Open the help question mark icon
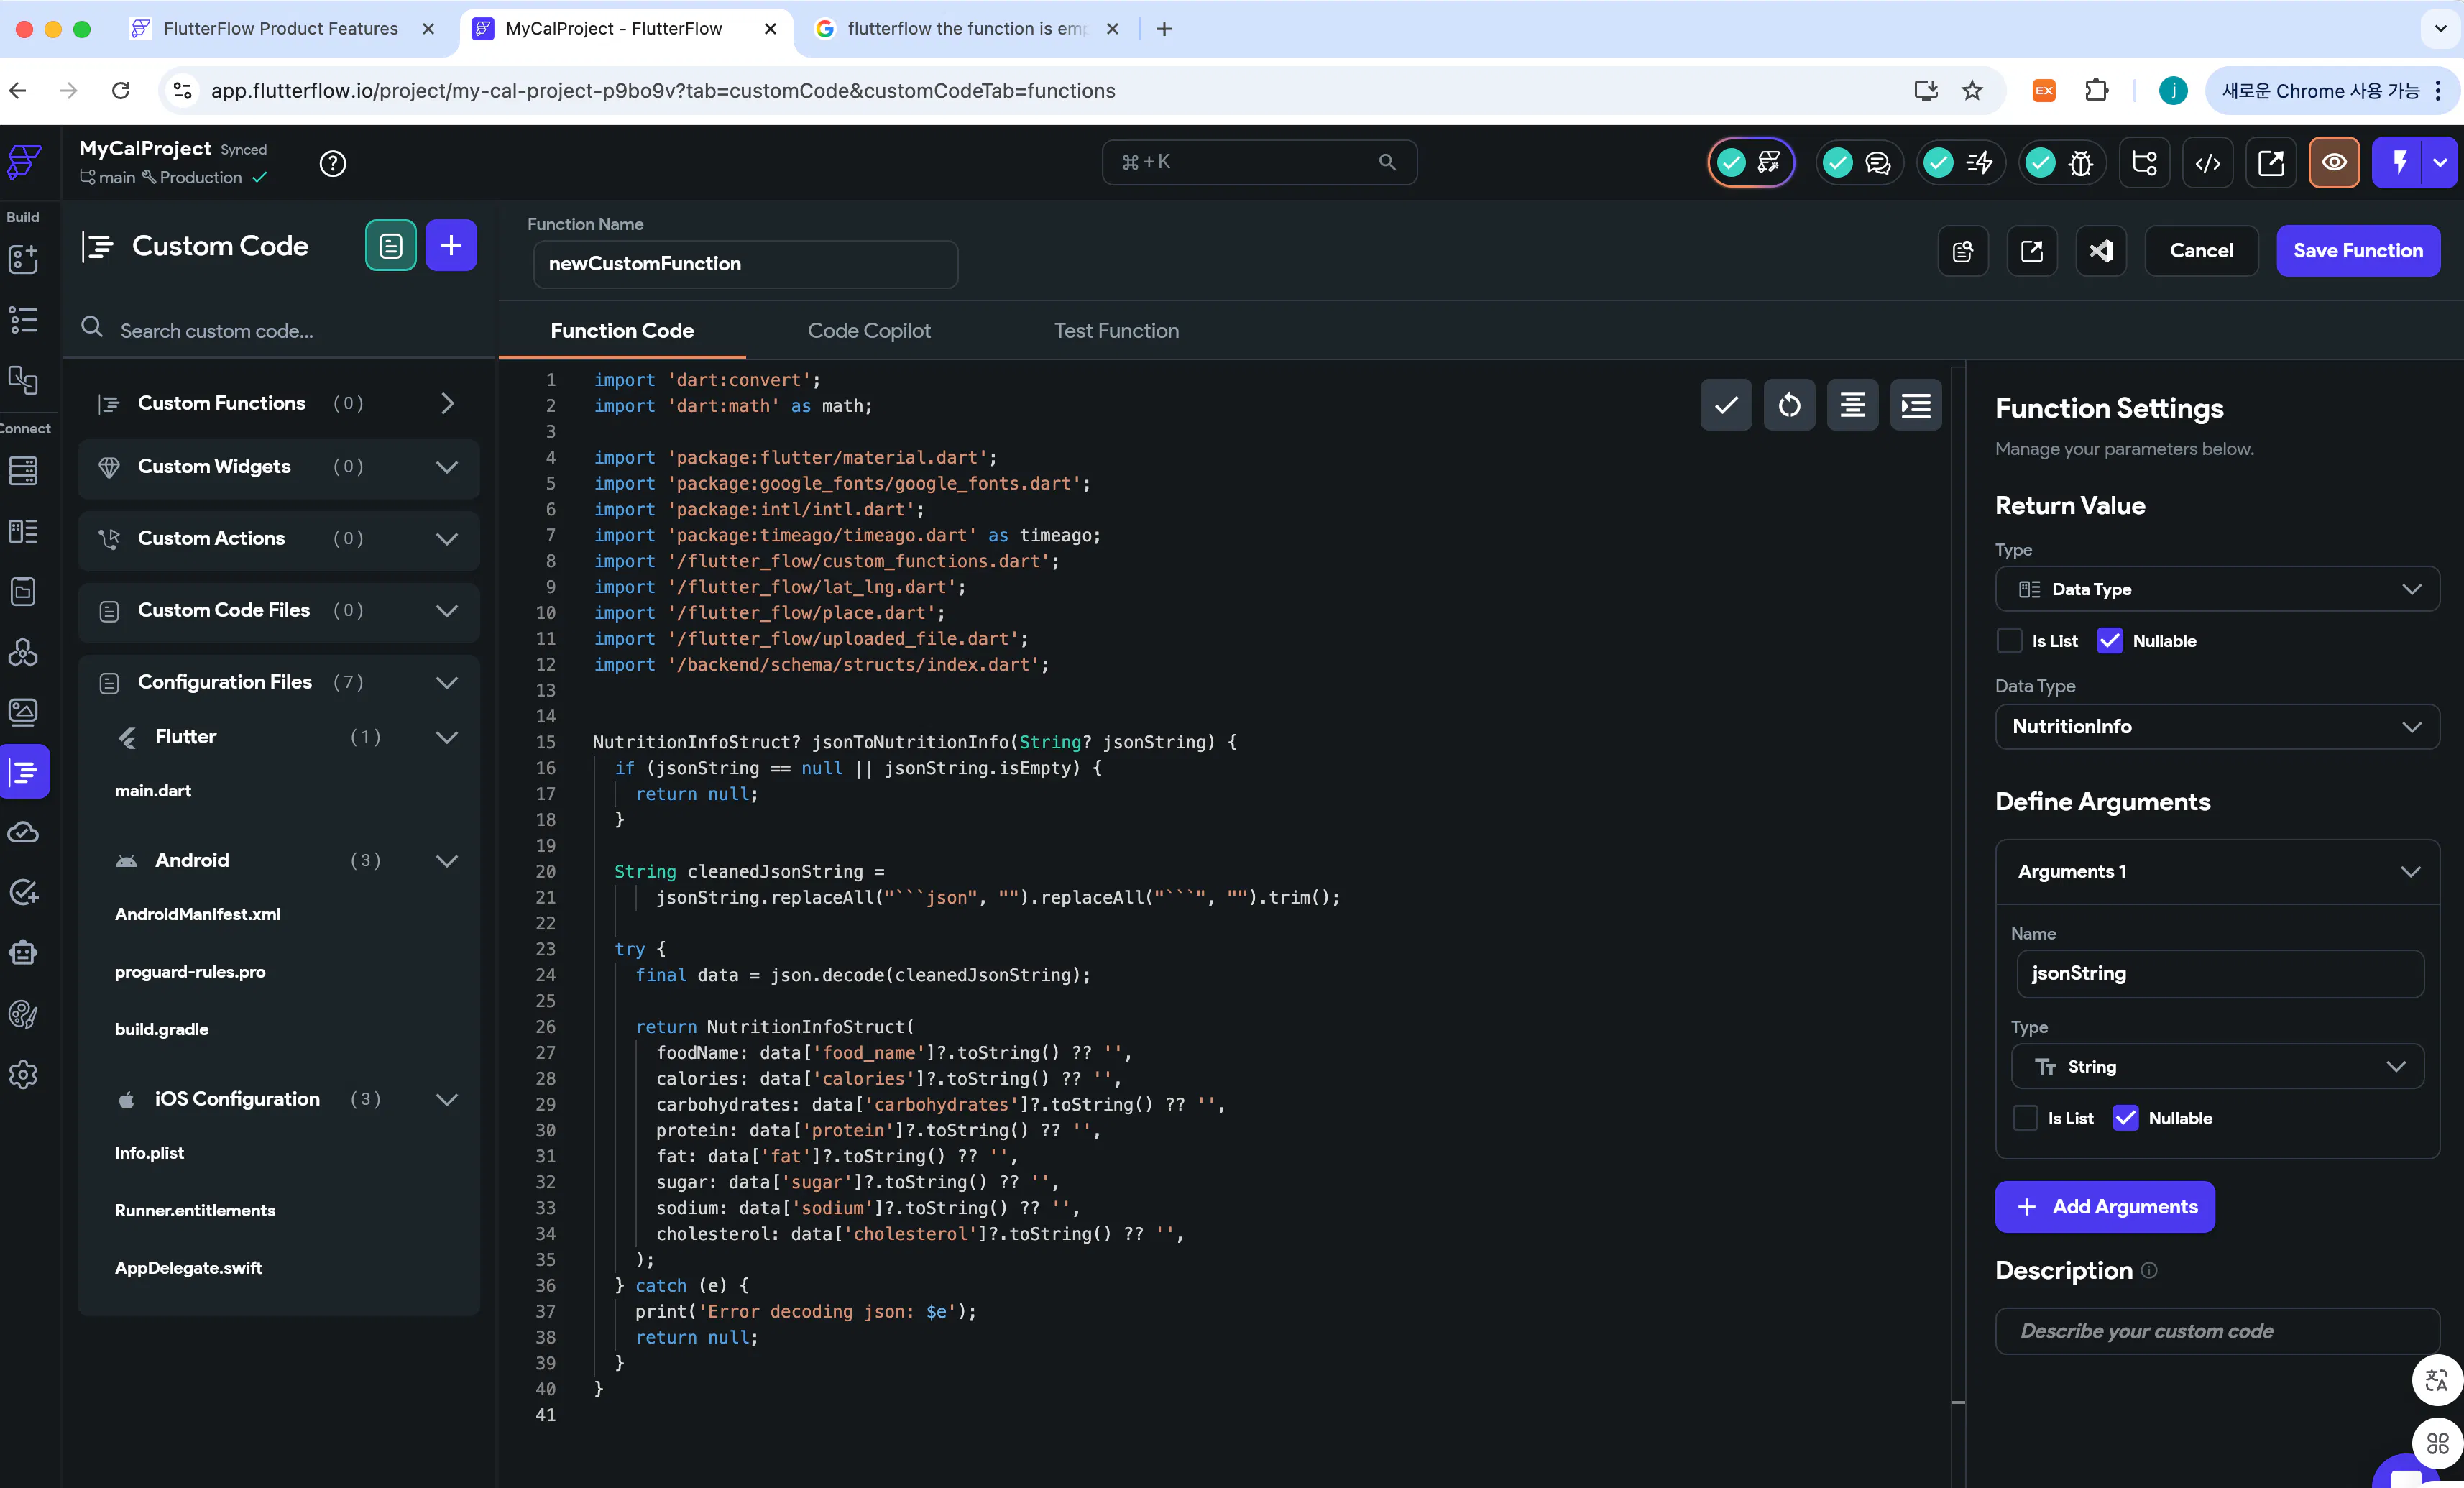Image resolution: width=2464 pixels, height=1488 pixels. (x=333, y=163)
